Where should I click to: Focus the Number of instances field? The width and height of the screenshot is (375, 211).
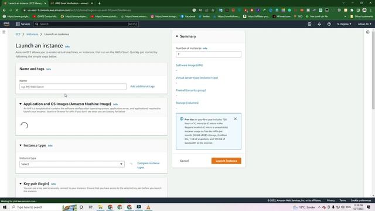209,55
